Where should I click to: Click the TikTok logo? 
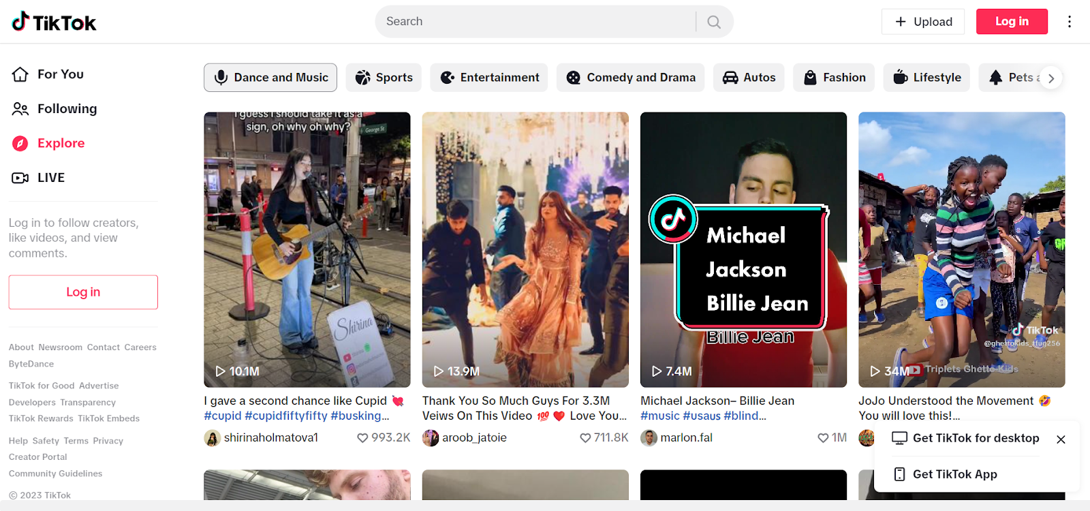(x=54, y=22)
